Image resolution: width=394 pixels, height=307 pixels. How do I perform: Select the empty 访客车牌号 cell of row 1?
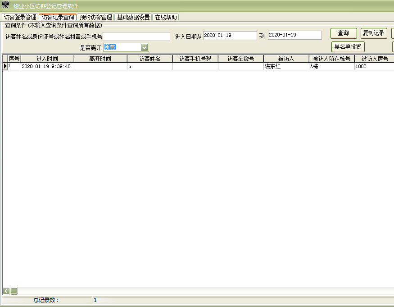[x=241, y=66]
